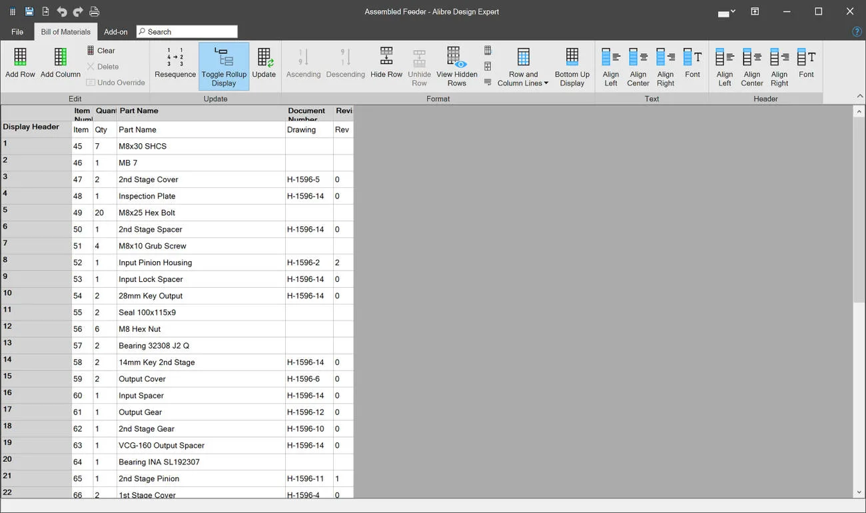This screenshot has width=866, height=513.
Task: Click the Add Row icon
Action: pyautogui.click(x=20, y=63)
